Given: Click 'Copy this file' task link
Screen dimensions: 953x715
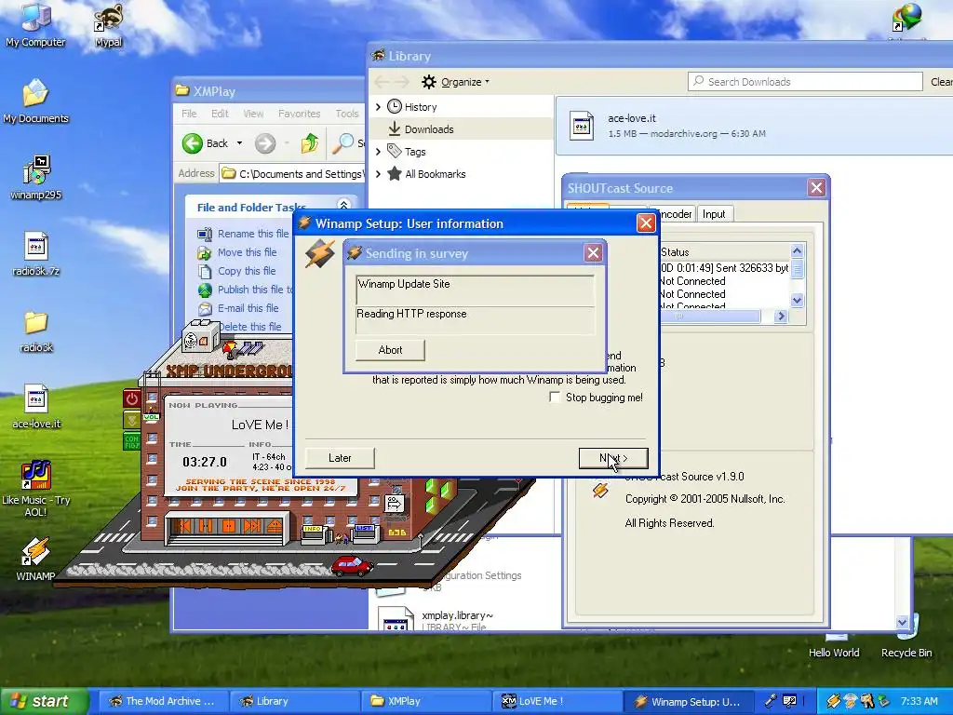Looking at the screenshot, I should pos(246,271).
